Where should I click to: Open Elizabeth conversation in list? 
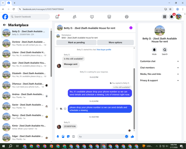point(25,75)
